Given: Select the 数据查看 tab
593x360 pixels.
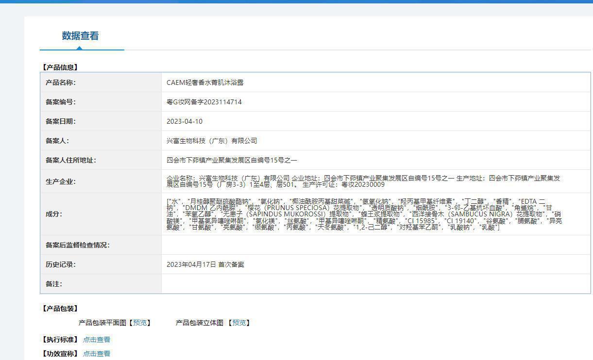Looking at the screenshot, I should coord(81,36).
